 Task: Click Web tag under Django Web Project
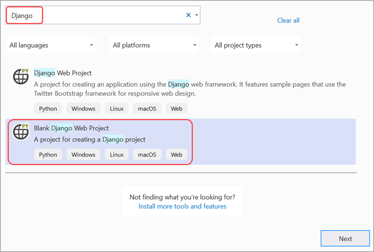point(176,108)
